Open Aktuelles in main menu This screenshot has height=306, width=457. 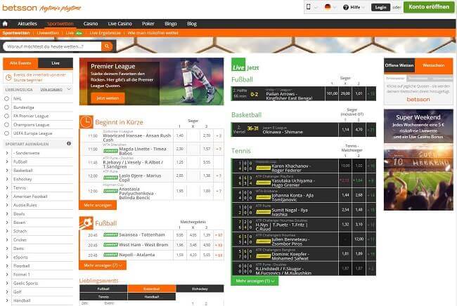[27, 24]
